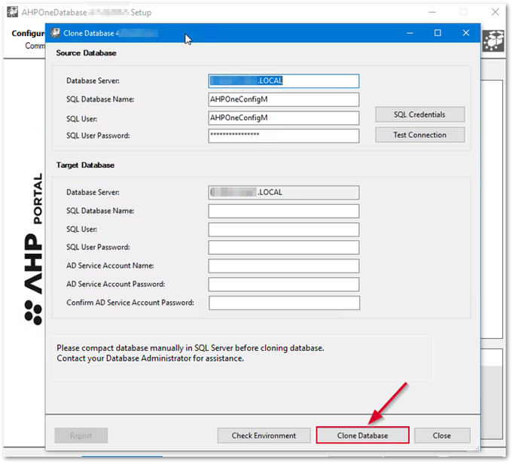This screenshot has height=463, width=512.
Task: Click the Check Environment button
Action: tap(264, 435)
